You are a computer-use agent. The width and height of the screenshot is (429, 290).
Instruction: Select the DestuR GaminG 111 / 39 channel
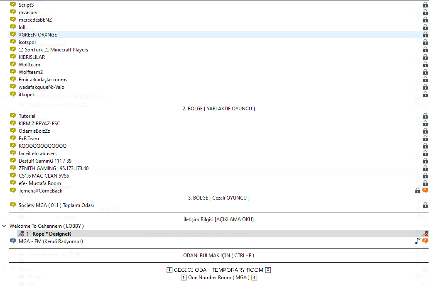click(45, 161)
